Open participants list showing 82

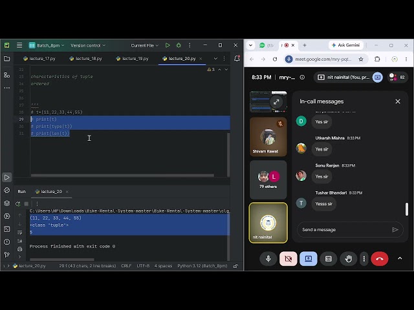397,77
